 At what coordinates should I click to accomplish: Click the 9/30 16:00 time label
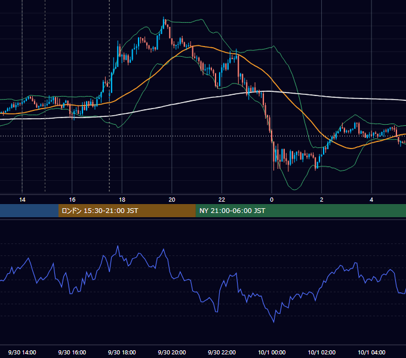click(72, 352)
